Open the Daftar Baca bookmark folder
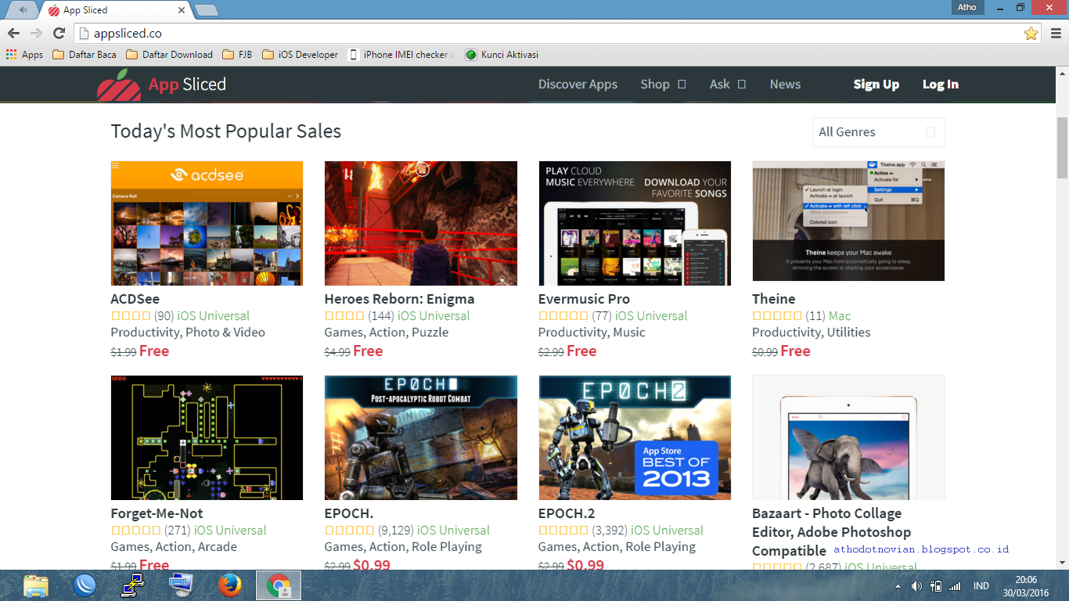Viewport: 1069px width, 601px height. click(85, 55)
